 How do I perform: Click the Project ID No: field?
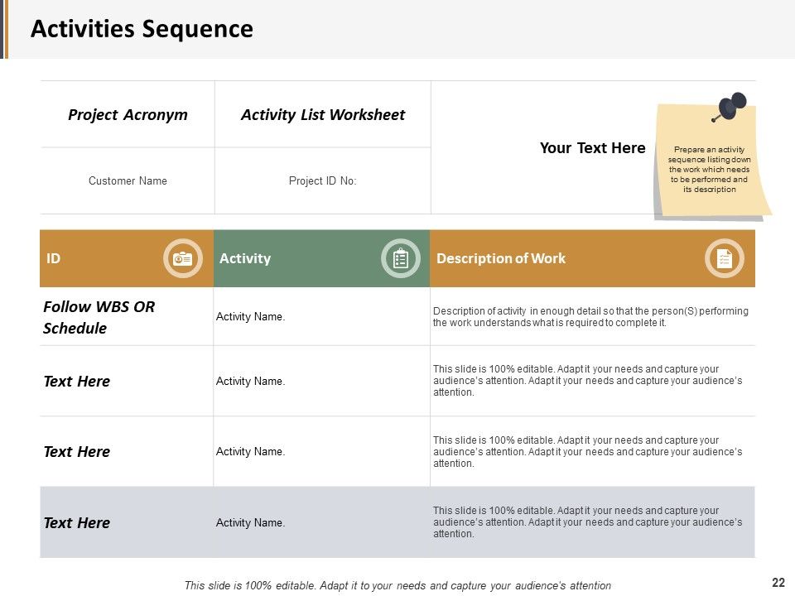pos(323,181)
